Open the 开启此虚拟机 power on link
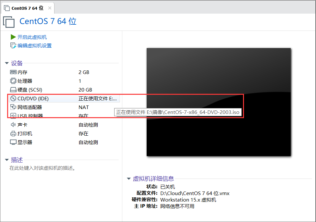This screenshot has height=222, width=316. (32, 37)
